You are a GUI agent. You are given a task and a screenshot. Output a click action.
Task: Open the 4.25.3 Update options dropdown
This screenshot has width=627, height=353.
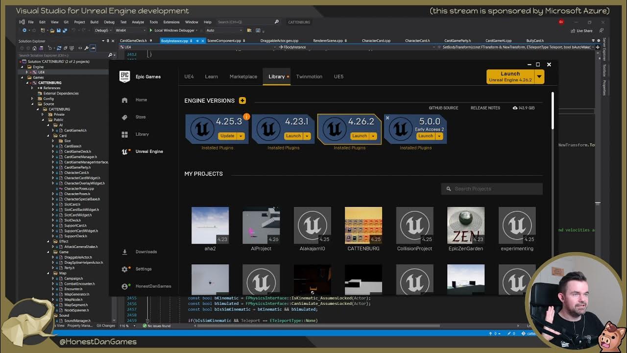point(241,136)
